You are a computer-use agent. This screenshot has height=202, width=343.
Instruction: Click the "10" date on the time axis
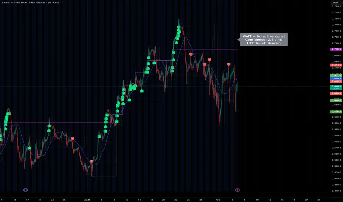(x=257, y=199)
